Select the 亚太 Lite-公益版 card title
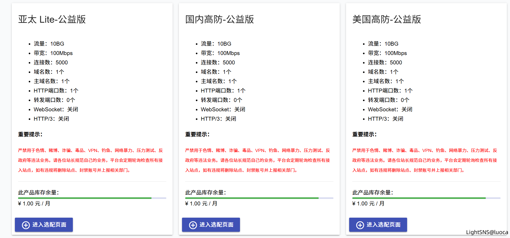 pos(52,20)
